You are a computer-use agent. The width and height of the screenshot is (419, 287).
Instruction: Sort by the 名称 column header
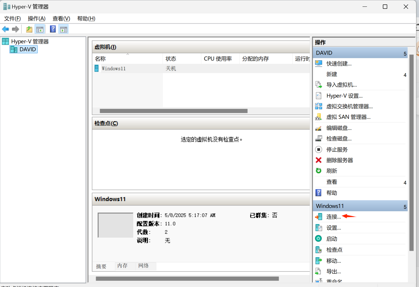(128, 59)
